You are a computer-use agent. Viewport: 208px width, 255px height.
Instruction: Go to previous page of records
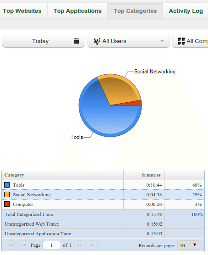click(23, 245)
